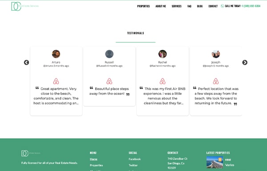
Task: Open the Properties nav menu item
Action: [x=143, y=6]
